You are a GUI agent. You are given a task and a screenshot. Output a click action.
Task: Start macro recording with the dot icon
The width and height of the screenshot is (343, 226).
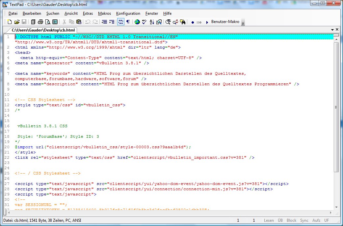(193, 22)
